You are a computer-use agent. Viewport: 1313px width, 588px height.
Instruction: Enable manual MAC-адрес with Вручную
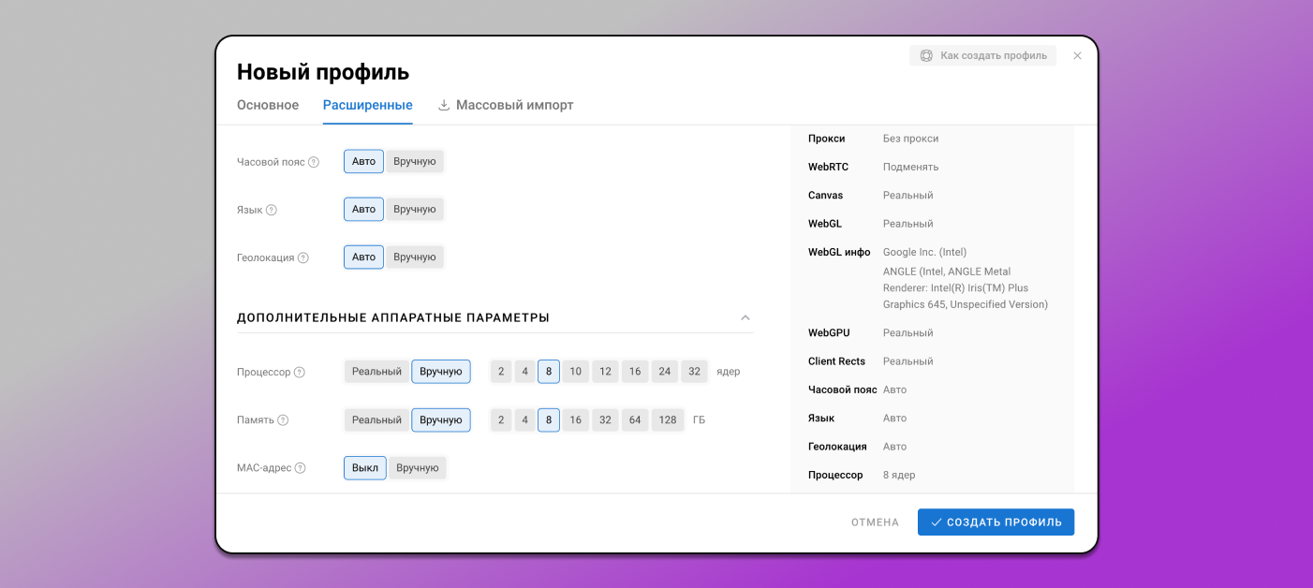[x=418, y=467]
